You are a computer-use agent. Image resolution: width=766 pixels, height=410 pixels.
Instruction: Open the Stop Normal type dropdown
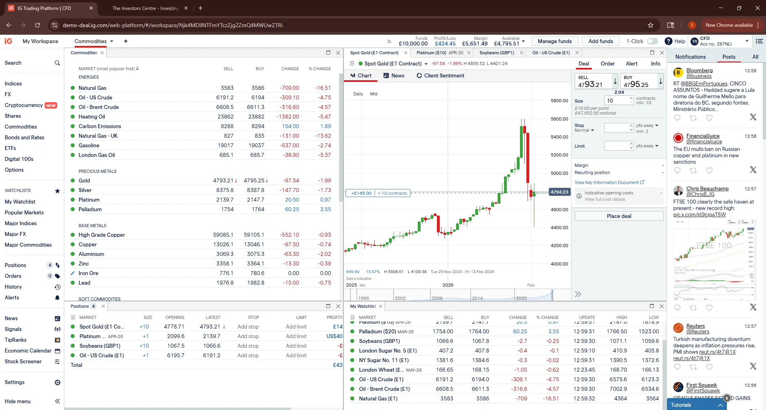(x=585, y=131)
